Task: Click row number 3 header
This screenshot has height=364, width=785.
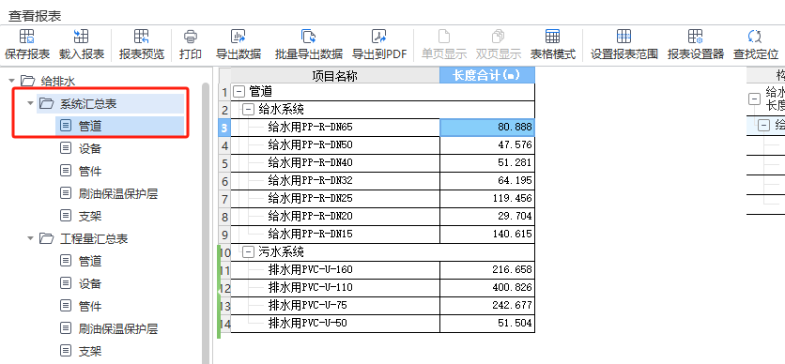Action: [224, 128]
